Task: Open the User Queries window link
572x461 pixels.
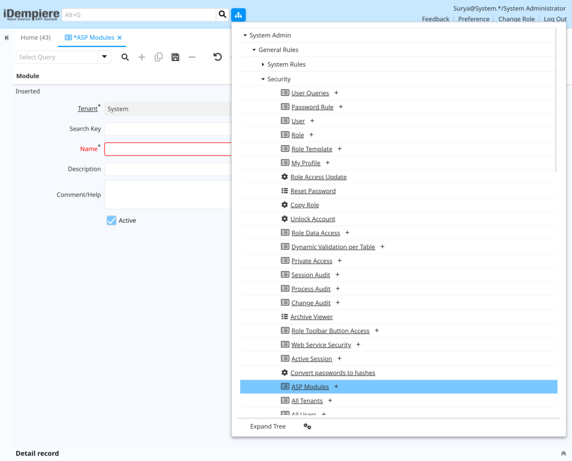Action: click(310, 93)
